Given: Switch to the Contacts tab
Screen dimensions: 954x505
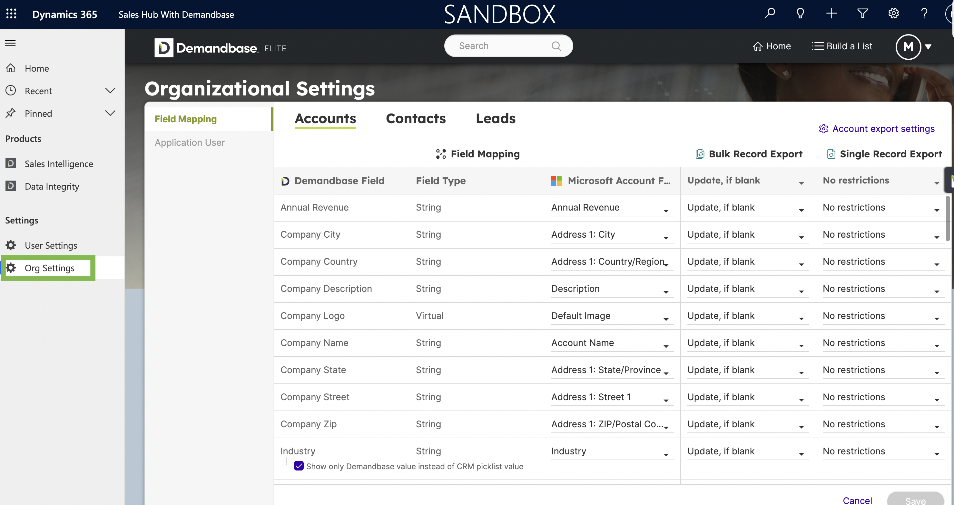Looking at the screenshot, I should [416, 119].
